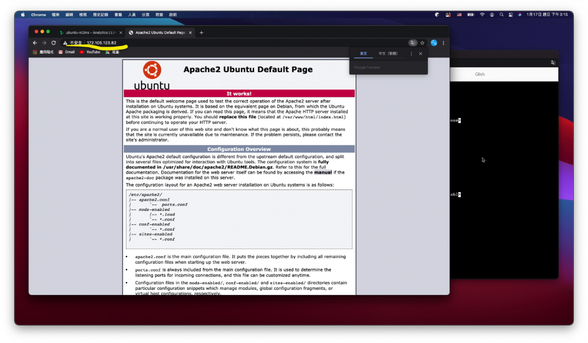
Task: Follow the 'manual' link on the page
Action: [x=323, y=172]
